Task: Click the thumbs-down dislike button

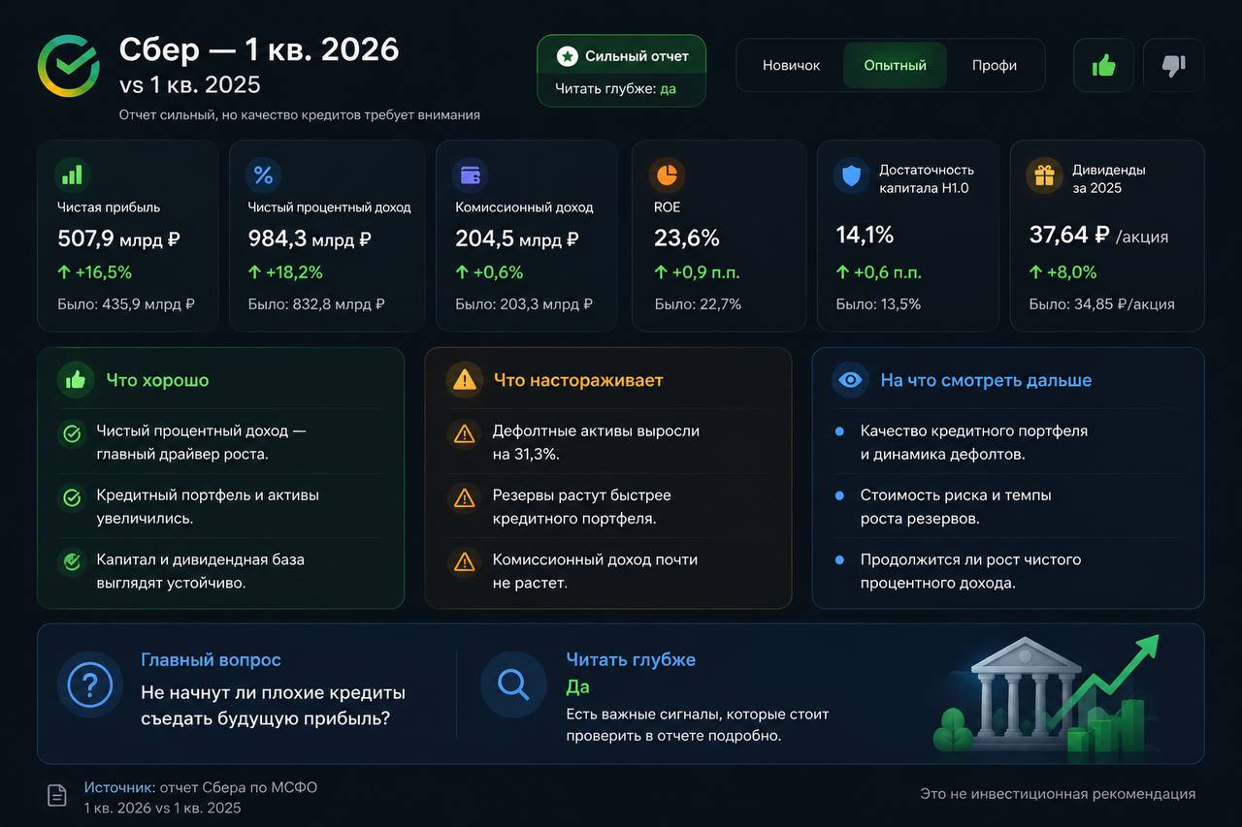Action: pyautogui.click(x=1174, y=66)
